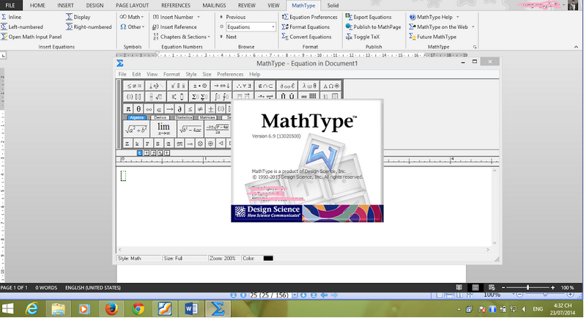Screen dimensions: 584x318
Task: Switch Word to Web Layout view
Action: [492, 287]
